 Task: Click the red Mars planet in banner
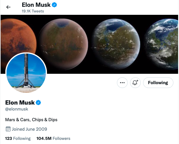[x=15, y=36]
